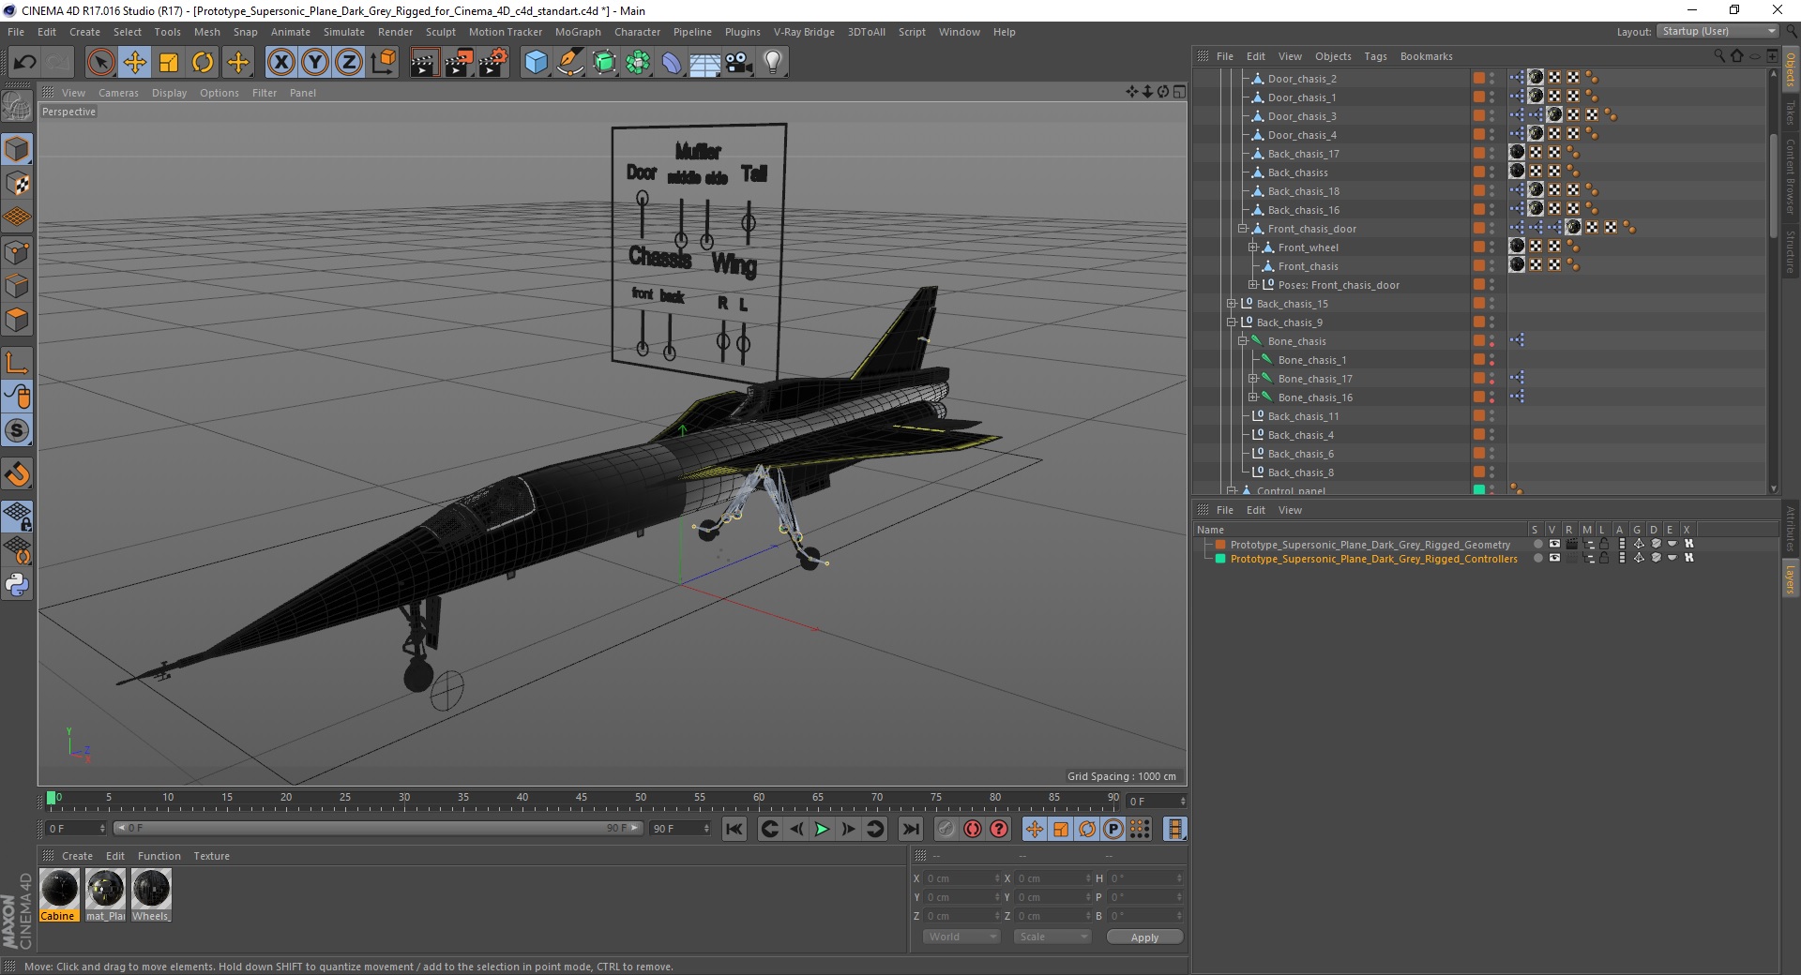Toggle visibility of Controllers layer
Viewport: 1801px width, 975px height.
coord(1554,558)
